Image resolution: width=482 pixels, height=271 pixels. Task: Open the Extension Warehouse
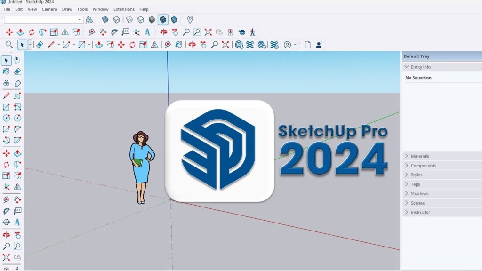(250, 45)
